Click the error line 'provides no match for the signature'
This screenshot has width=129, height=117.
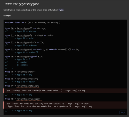51,106
